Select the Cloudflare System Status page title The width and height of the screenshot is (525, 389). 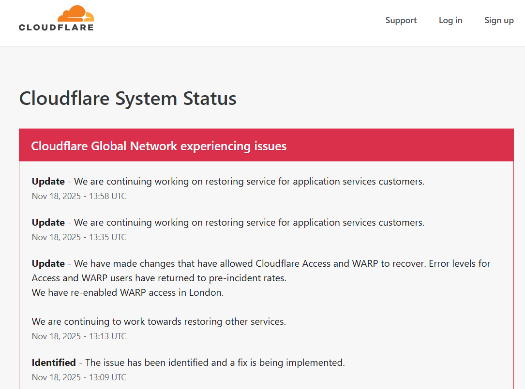[x=127, y=99]
